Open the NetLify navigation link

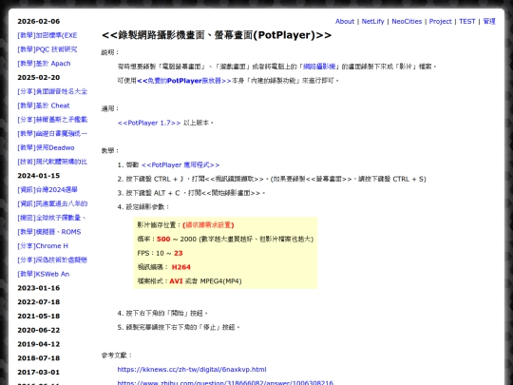point(372,21)
